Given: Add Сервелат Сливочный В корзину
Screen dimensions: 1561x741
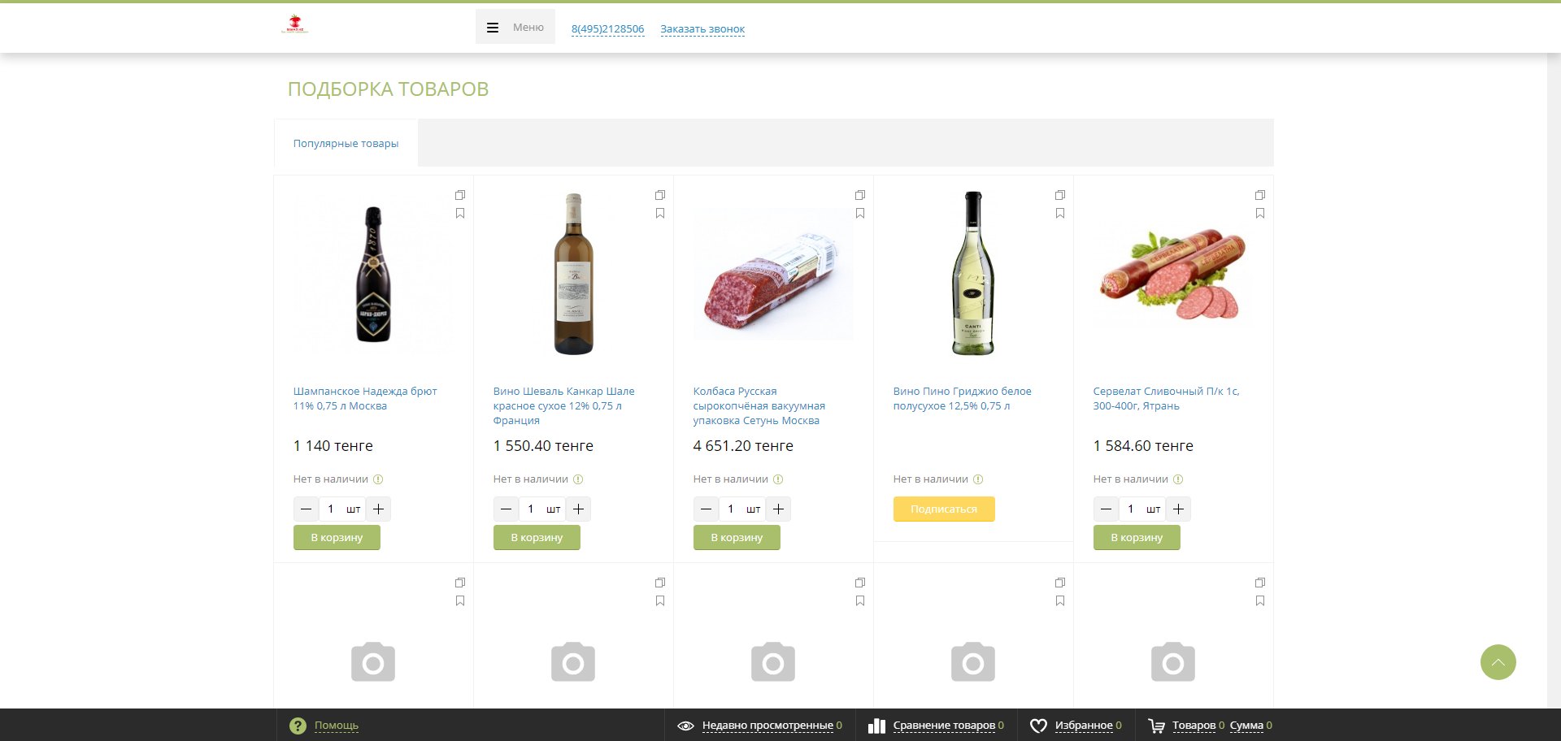Looking at the screenshot, I should pos(1137,538).
